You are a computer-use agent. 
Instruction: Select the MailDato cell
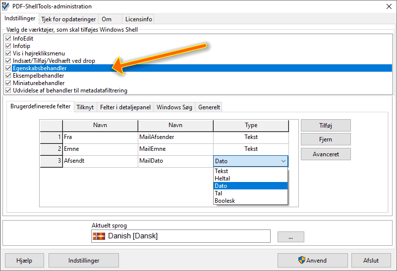click(175, 161)
